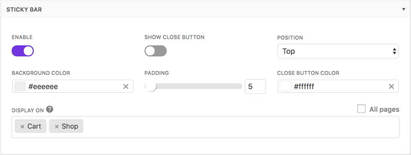This screenshot has height=155, width=411.
Task: Open the #ffffff close button color swatch
Action: click(285, 87)
